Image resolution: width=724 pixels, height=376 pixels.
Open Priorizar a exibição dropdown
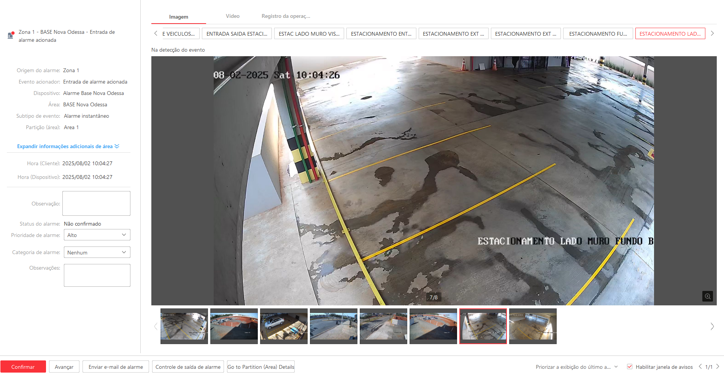576,367
